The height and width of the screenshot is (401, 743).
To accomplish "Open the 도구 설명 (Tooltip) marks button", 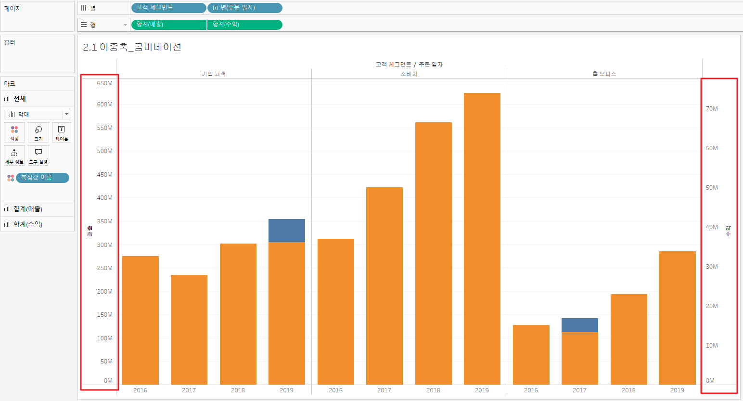I will click(x=38, y=155).
